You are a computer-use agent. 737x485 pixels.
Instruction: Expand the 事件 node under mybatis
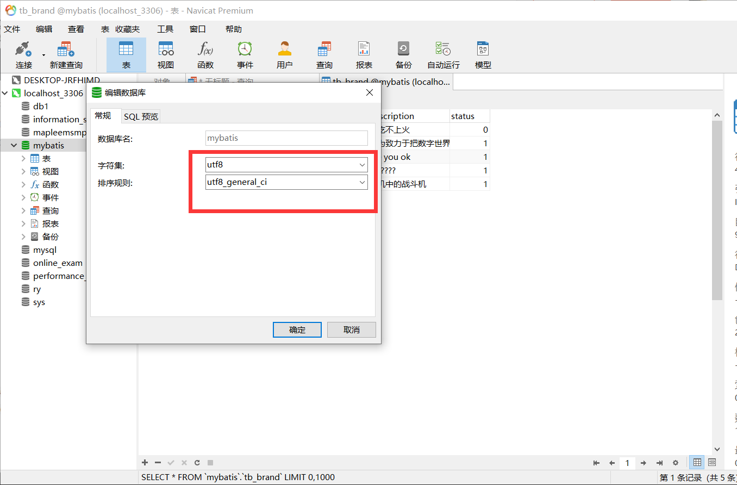(x=23, y=198)
